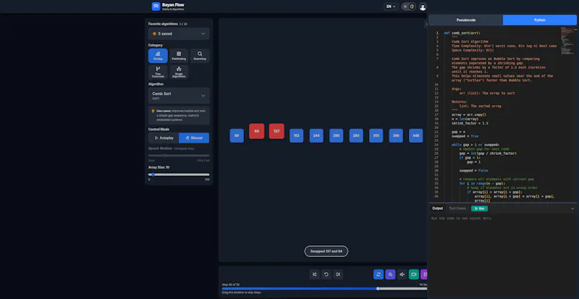
Task: Collapse the code panel with the arrow
Action: pos(426,24)
